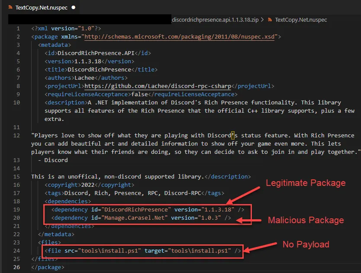Viewport: 361px width, 273px height.
Task: Open breadcrumb item TextCopy.Net.nuspec
Action: tap(301, 20)
